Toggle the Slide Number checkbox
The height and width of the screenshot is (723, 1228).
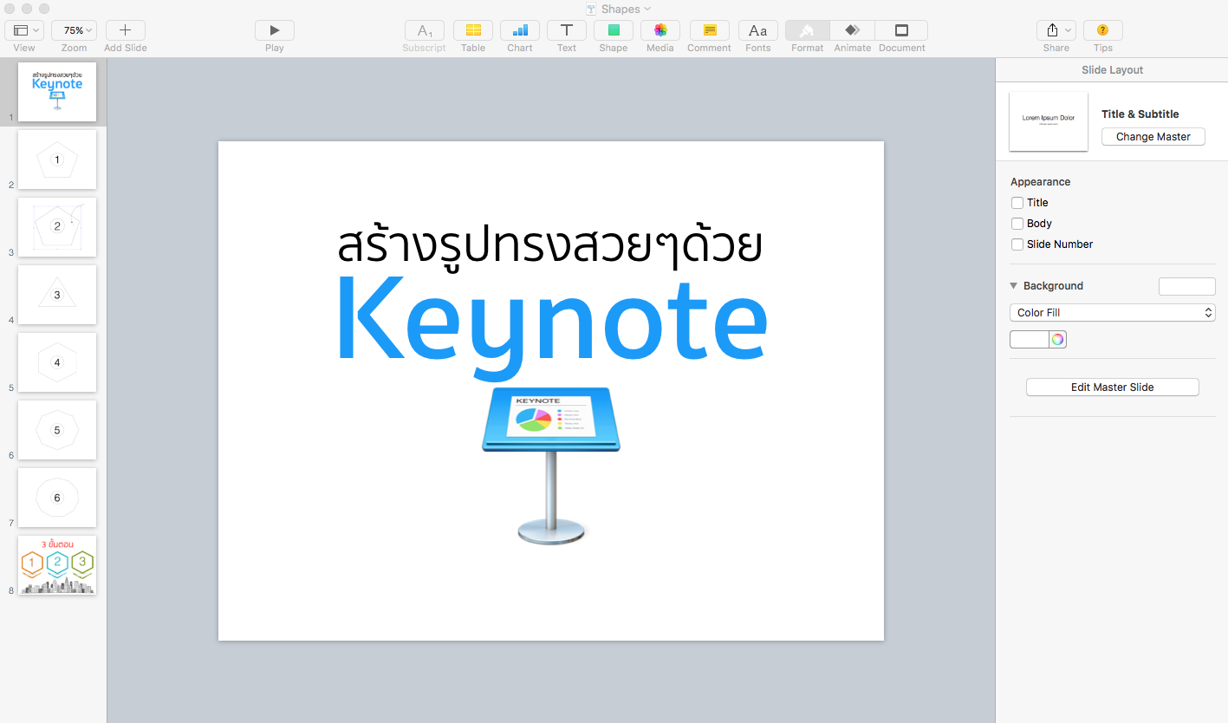tap(1017, 244)
